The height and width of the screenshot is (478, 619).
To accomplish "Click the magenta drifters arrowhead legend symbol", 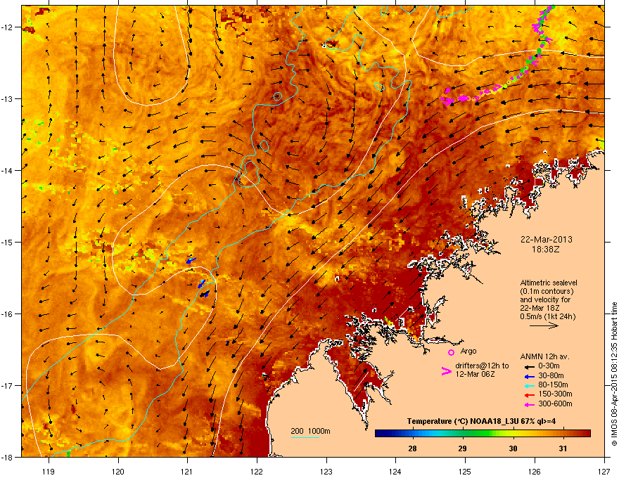I will [x=446, y=371].
